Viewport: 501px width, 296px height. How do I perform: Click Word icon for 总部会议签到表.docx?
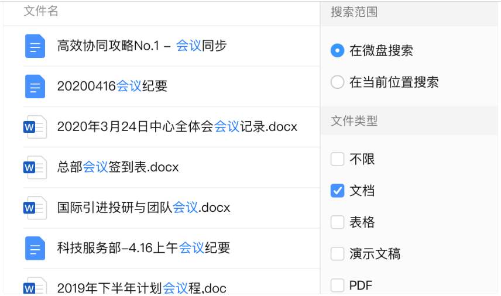pos(35,167)
